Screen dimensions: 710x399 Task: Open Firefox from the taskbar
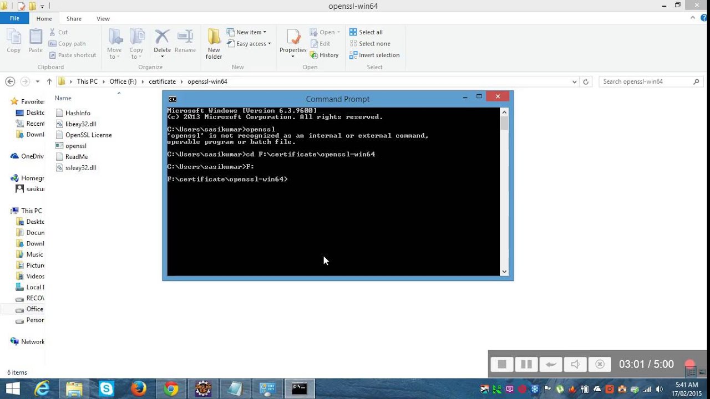139,389
